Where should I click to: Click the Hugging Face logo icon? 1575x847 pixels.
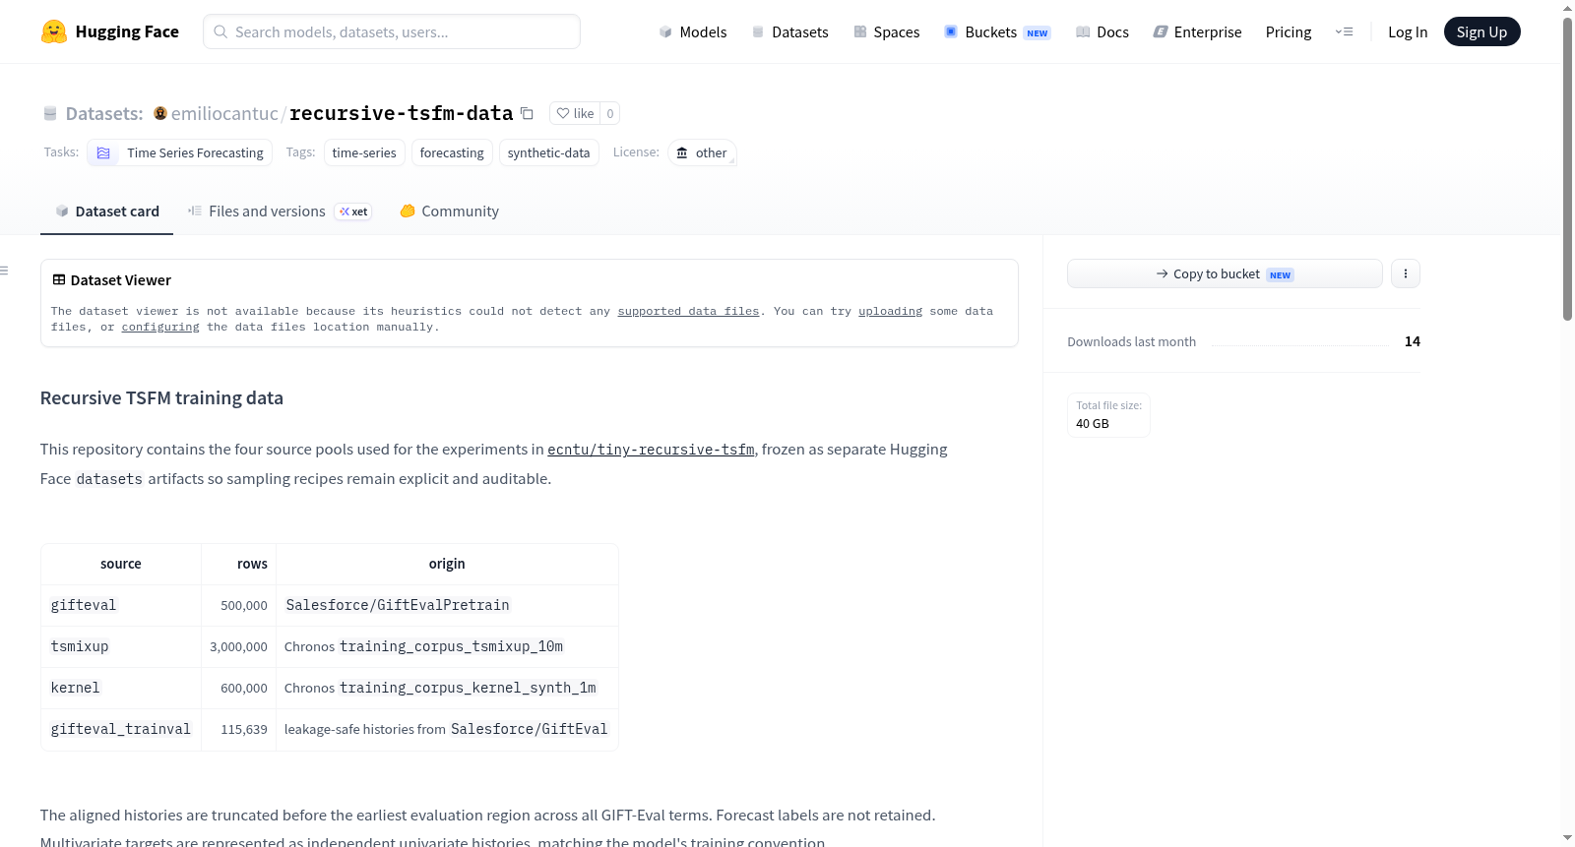(x=54, y=31)
